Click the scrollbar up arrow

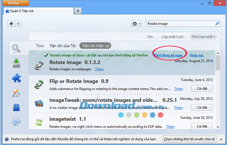[x=218, y=53]
